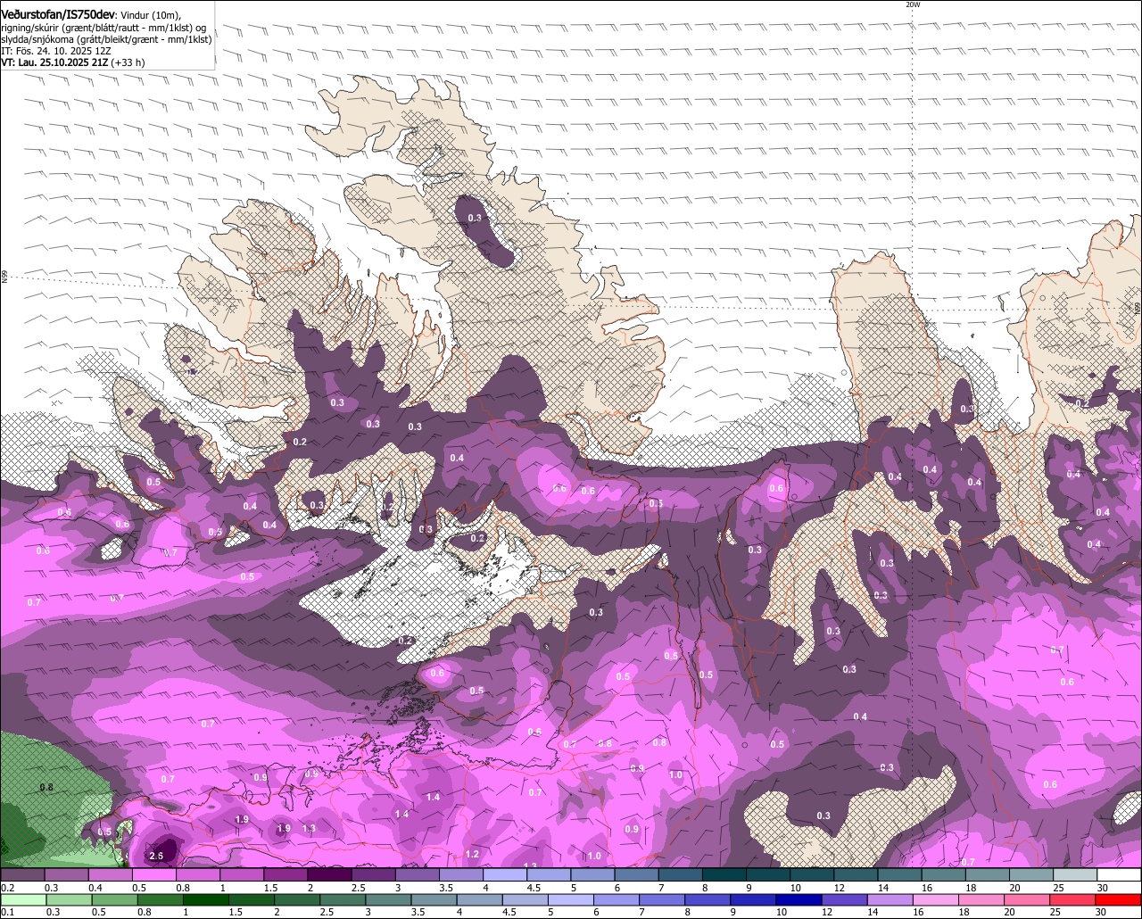Screen dimensions: 1142x919
Task: Select the '20W' longitude label on the map
Action: click(912, 4)
